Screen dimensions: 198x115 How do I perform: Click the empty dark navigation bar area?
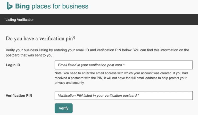(116, 20)
